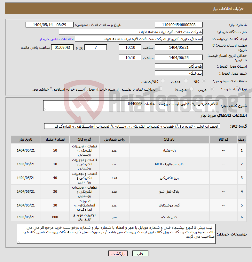Screen dimensions: 252x262
Task: Select the پلاگ قفل شو cell
Action: 169,191
